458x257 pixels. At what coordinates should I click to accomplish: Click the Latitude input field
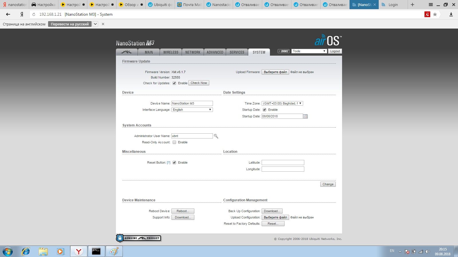tap(283, 162)
